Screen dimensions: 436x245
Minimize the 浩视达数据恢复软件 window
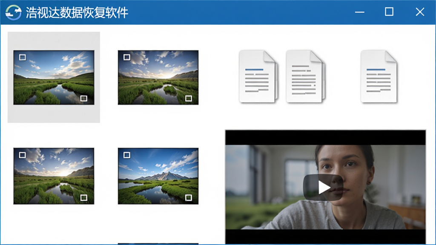click(359, 12)
